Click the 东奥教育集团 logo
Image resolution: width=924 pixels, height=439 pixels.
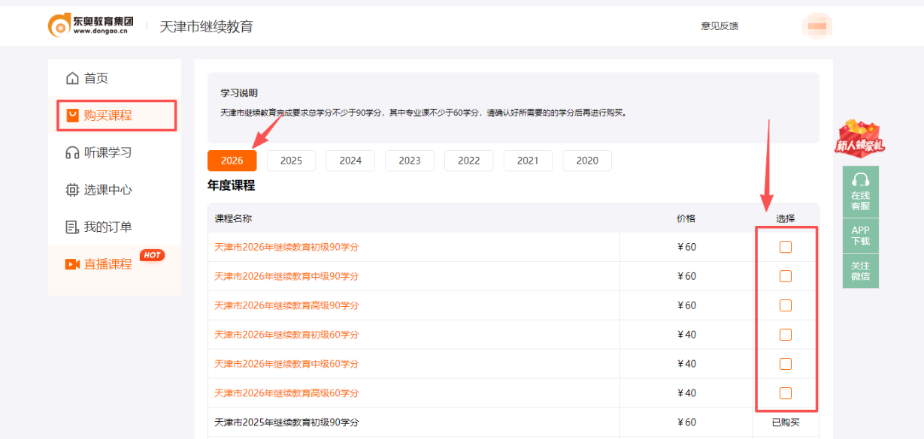83,25
